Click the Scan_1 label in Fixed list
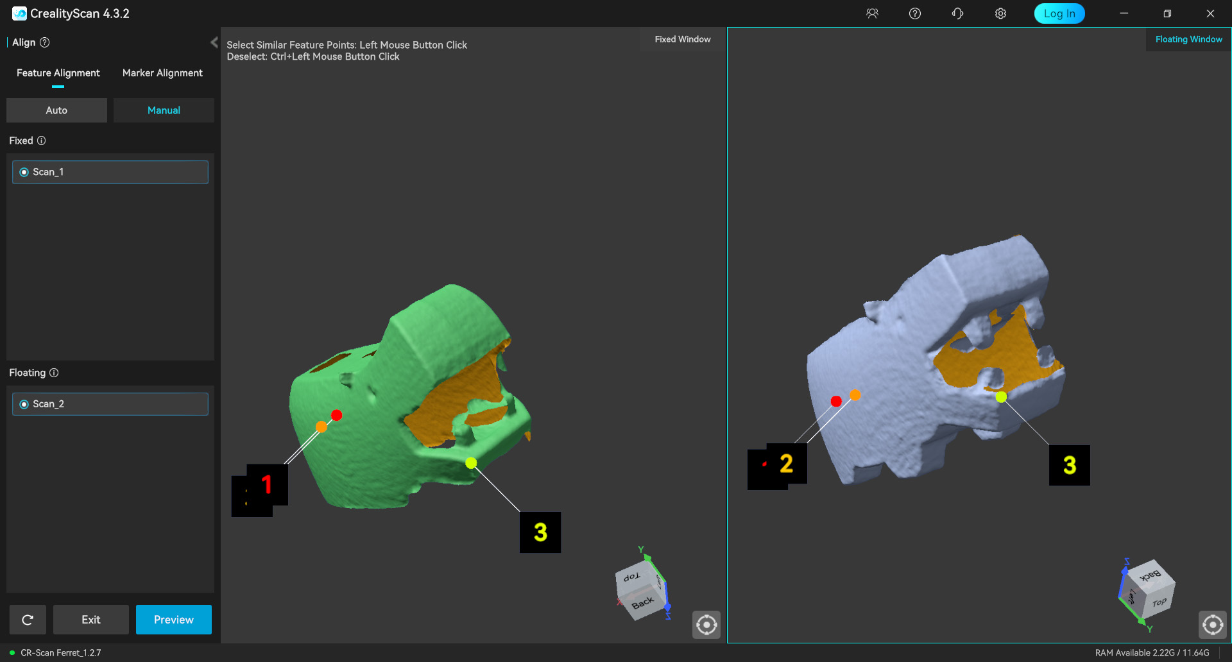This screenshot has width=1232, height=662. (x=48, y=172)
